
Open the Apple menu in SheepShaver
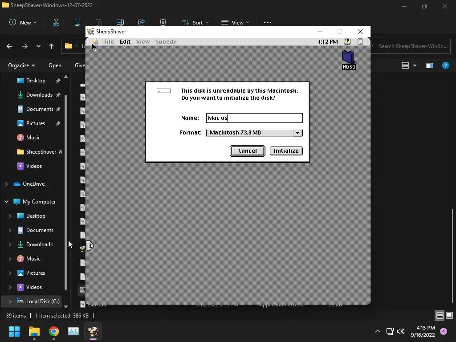[95, 41]
